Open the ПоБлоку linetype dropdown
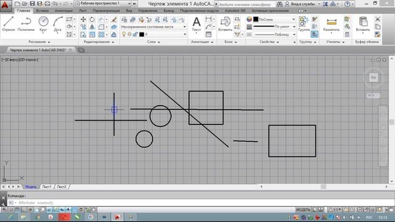The width and height of the screenshot is (395, 222). (x=274, y=35)
